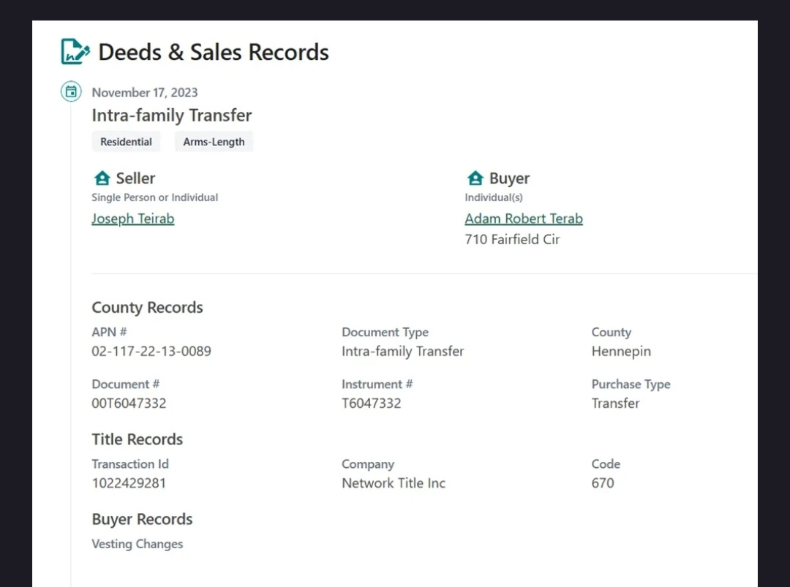Click the Title Records heading
The height and width of the screenshot is (587, 790).
tap(137, 439)
